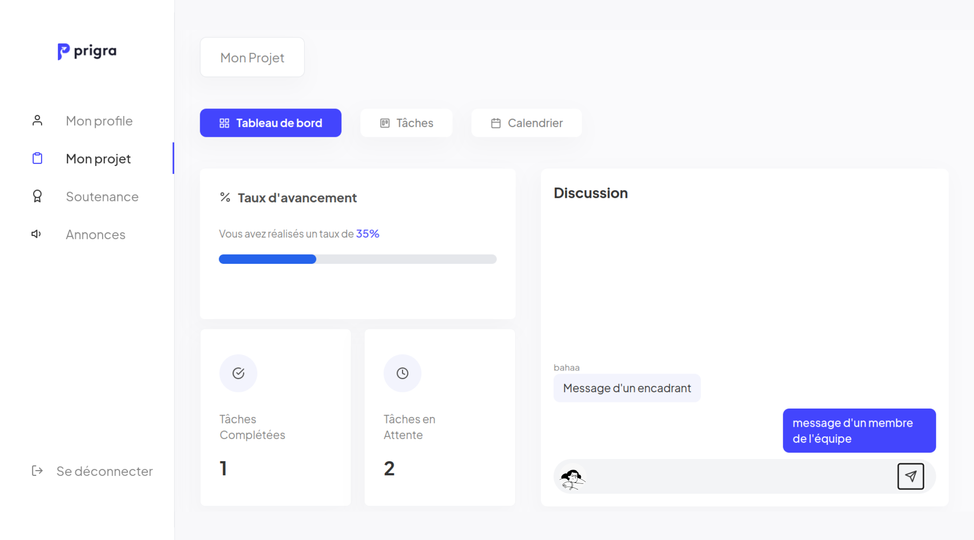Click the 'bahaa' sender name
974x540 pixels.
(x=566, y=367)
